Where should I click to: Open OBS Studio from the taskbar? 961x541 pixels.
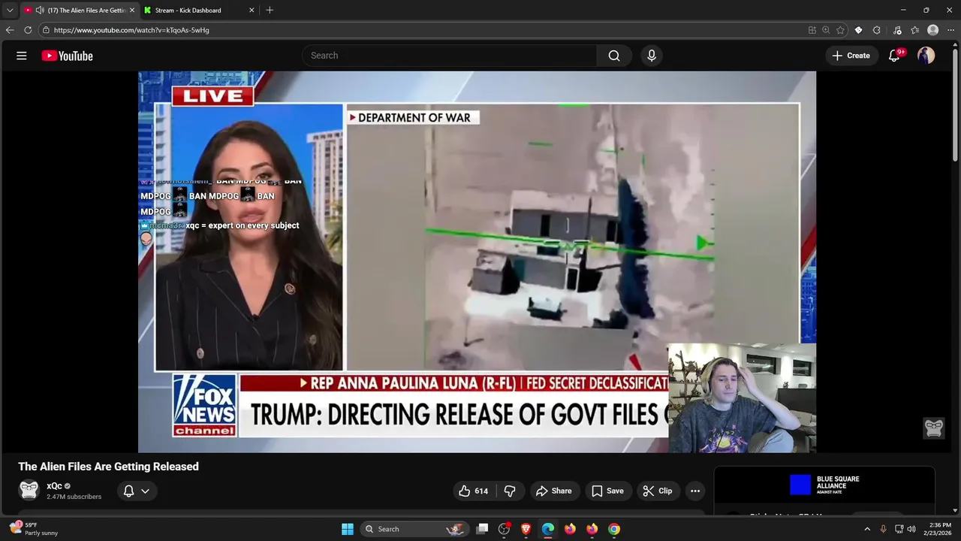pos(505,529)
